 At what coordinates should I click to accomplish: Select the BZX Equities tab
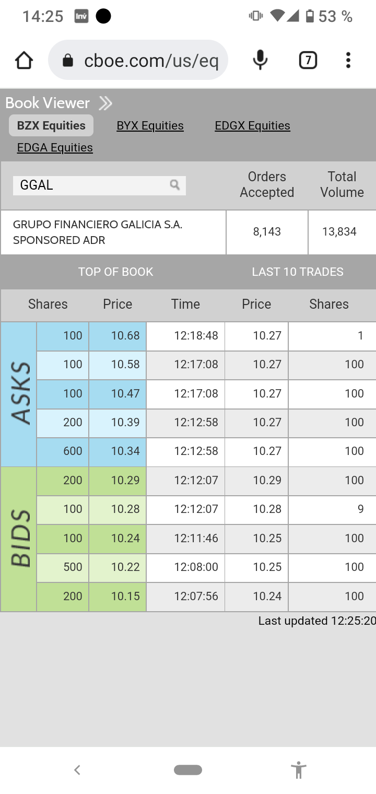[x=51, y=126]
